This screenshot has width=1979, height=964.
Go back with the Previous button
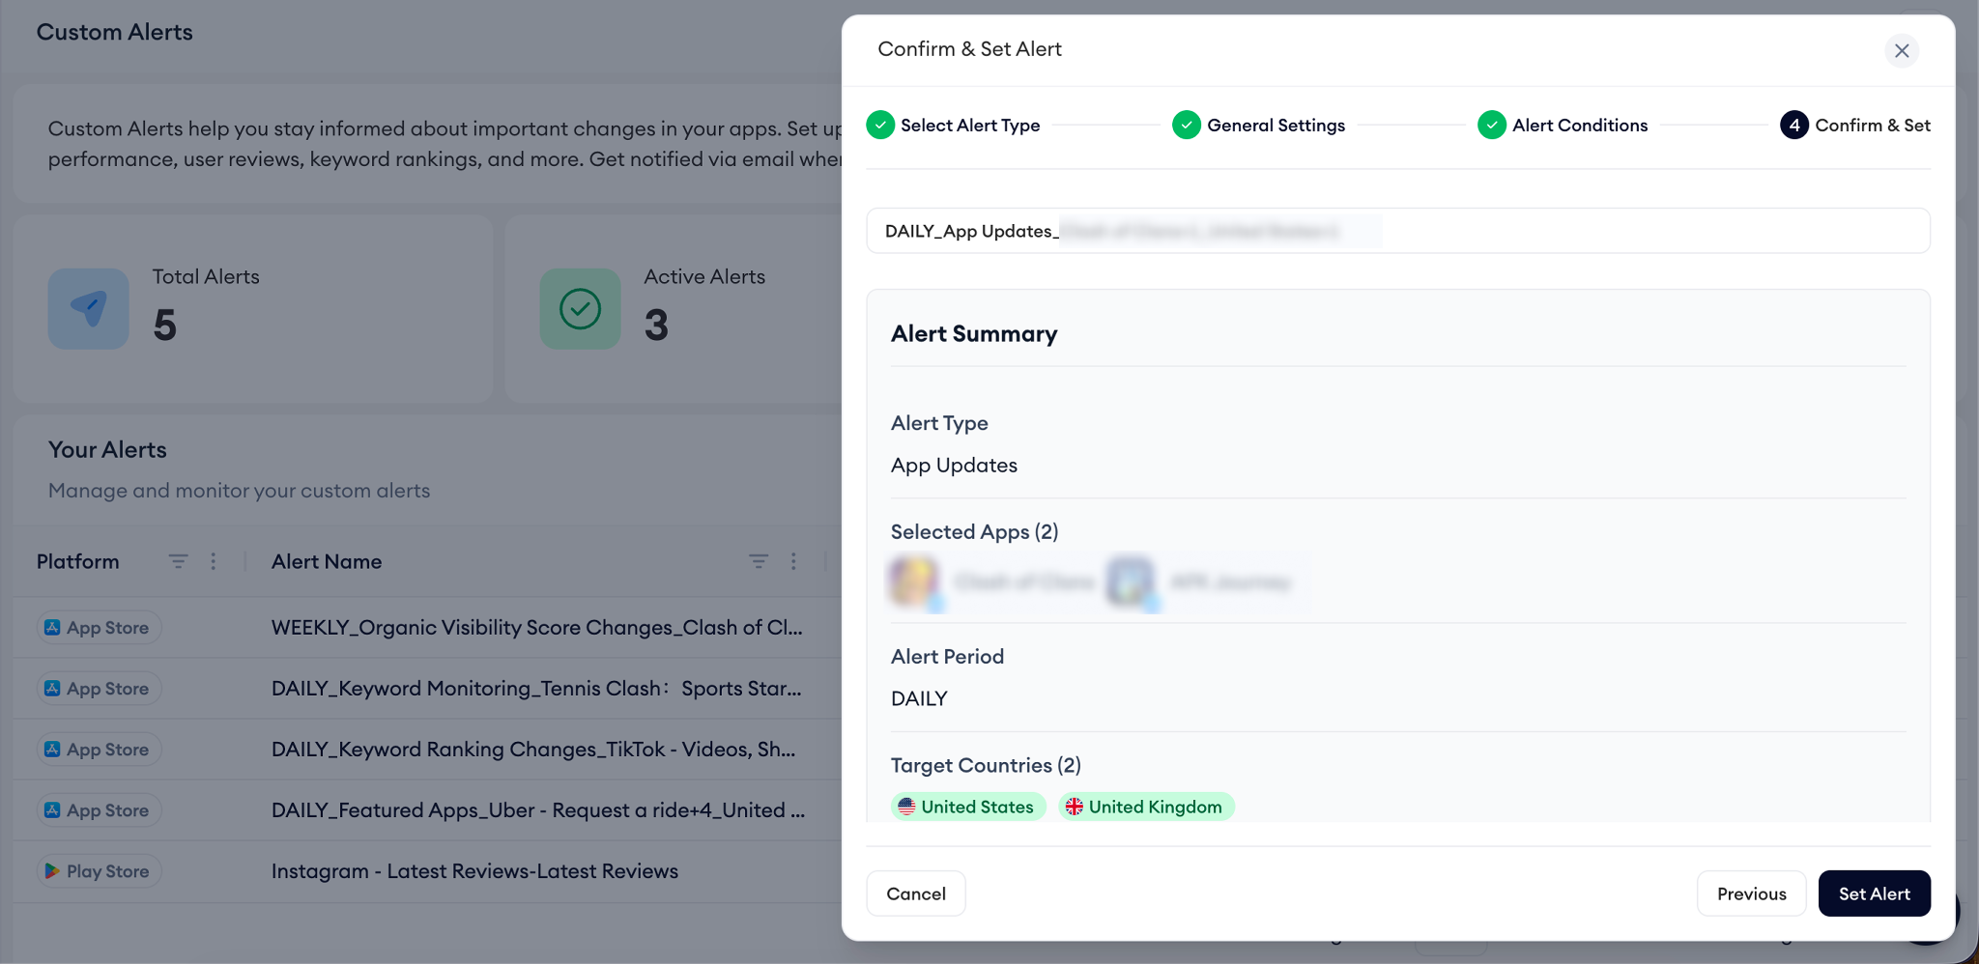[1751, 893]
